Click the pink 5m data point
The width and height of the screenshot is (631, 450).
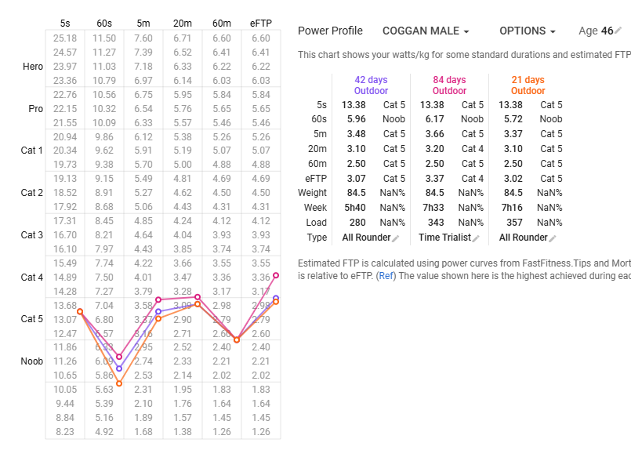click(158, 300)
